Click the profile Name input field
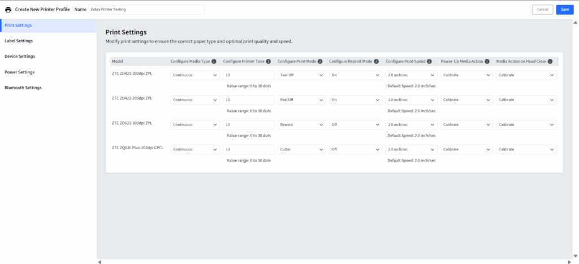Screen dimensions: 579x264 [146, 10]
